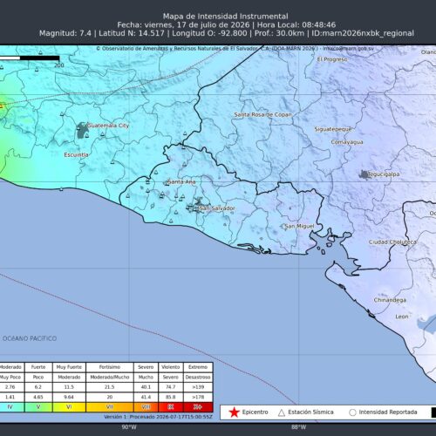Click the value ">178" in the table
The height and width of the screenshot is (436, 436).
click(198, 397)
